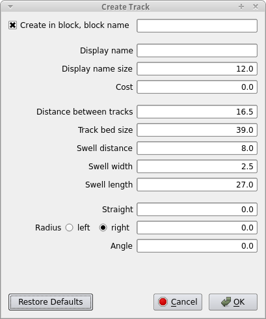Cancel the track creation
266x319 pixels.
click(178, 302)
